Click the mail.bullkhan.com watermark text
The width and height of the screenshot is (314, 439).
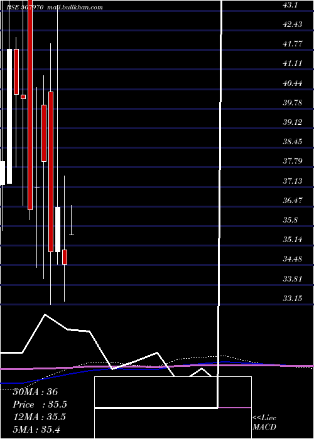tap(75, 8)
